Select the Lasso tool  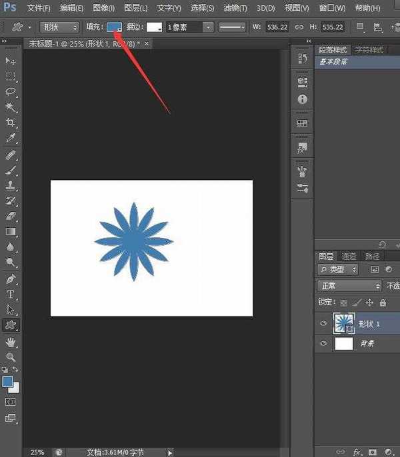click(x=11, y=92)
